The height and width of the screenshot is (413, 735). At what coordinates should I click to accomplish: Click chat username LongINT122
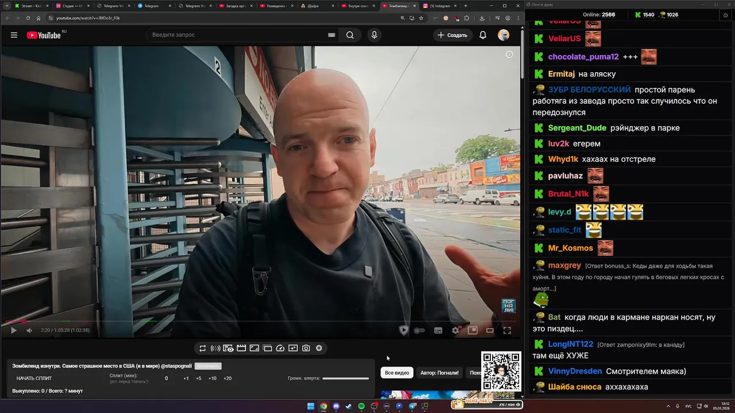(570, 344)
